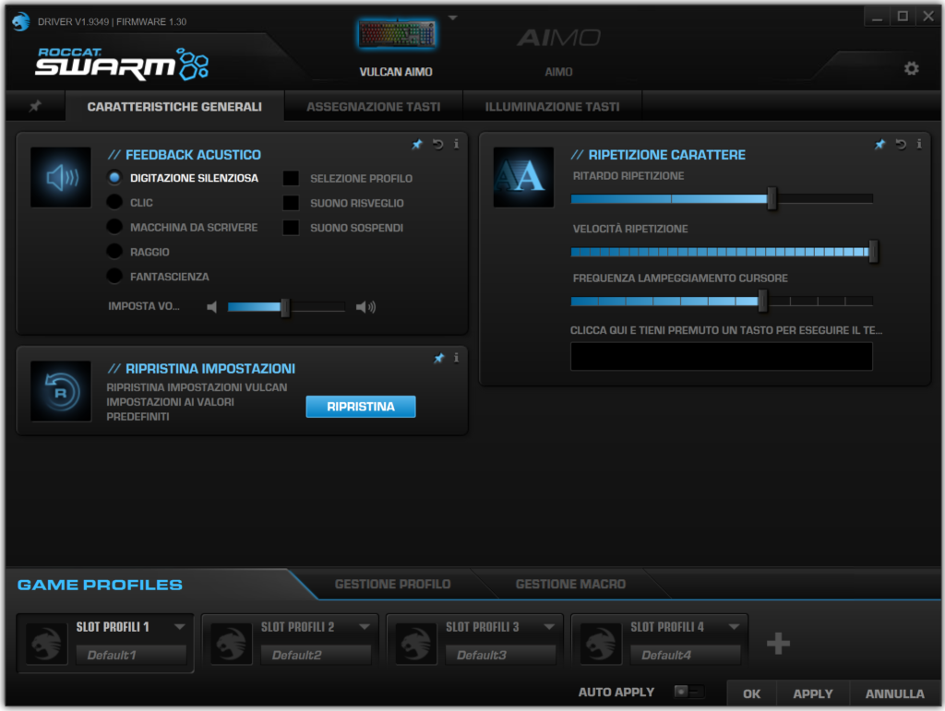Click the Roccat icon for Slot Profili 1

(x=46, y=644)
